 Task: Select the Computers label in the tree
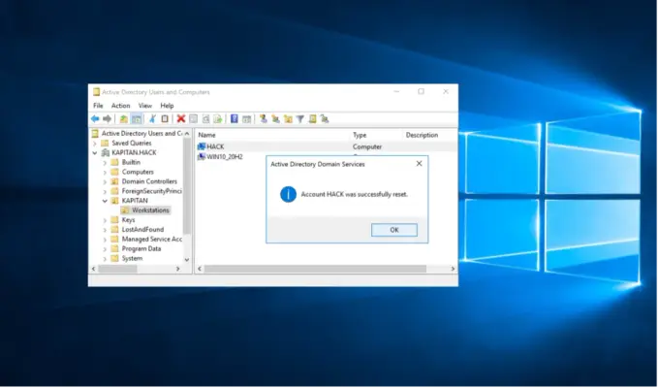138,172
